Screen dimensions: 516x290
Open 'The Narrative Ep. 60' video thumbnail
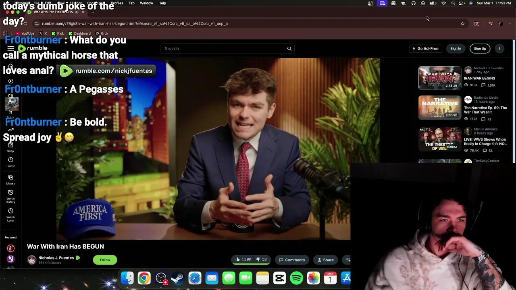click(439, 108)
